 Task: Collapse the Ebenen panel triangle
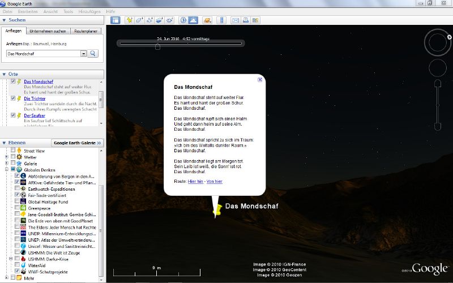[4, 143]
